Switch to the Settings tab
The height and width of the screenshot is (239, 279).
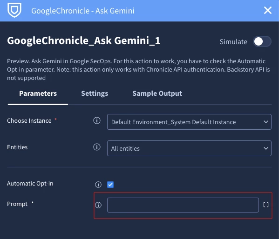point(95,93)
